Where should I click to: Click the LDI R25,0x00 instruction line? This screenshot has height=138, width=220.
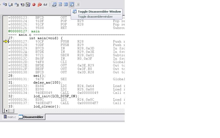tap(66, 89)
